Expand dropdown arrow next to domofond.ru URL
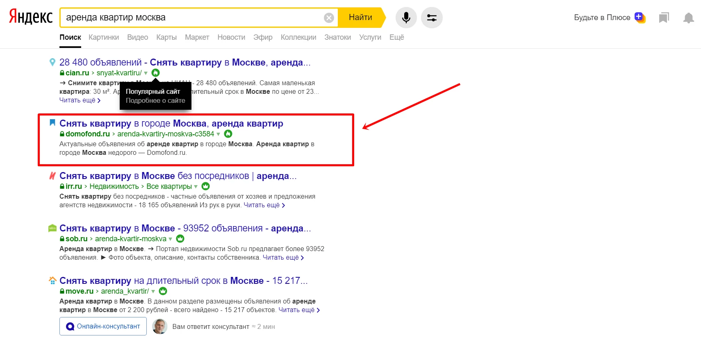 tap(218, 134)
